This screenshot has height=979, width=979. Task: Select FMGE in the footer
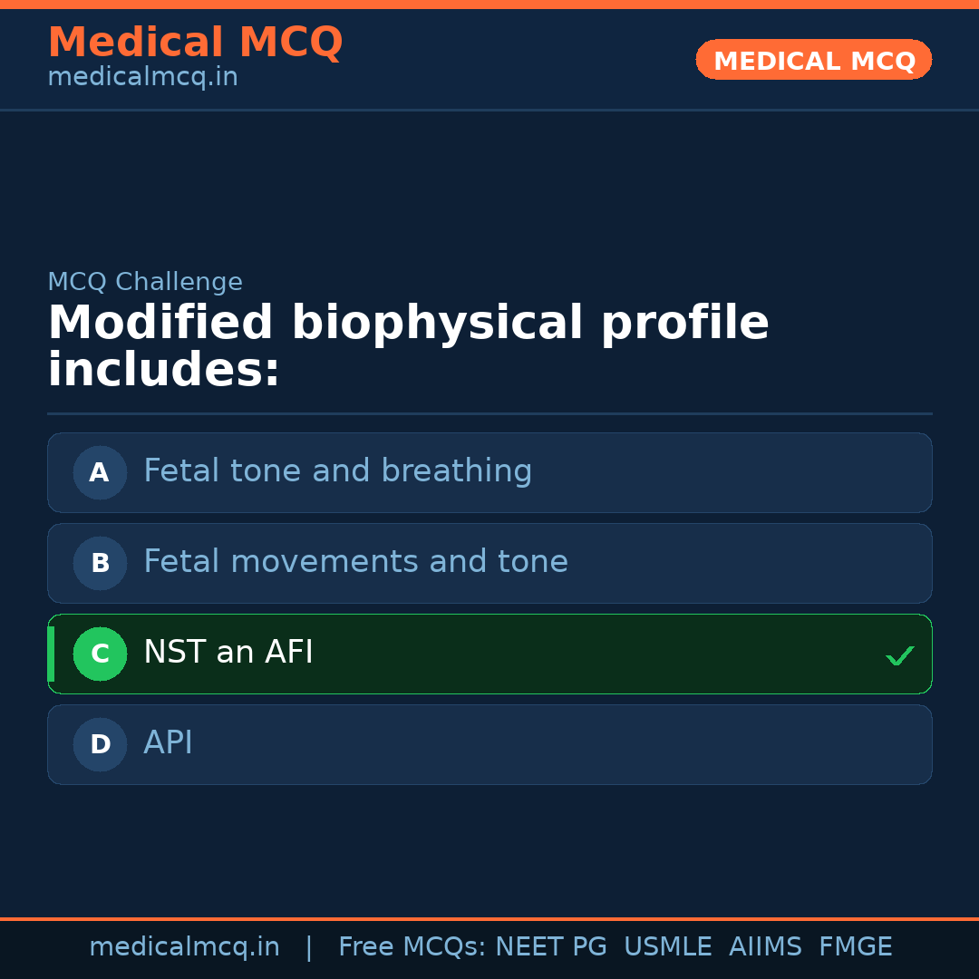tap(856, 947)
